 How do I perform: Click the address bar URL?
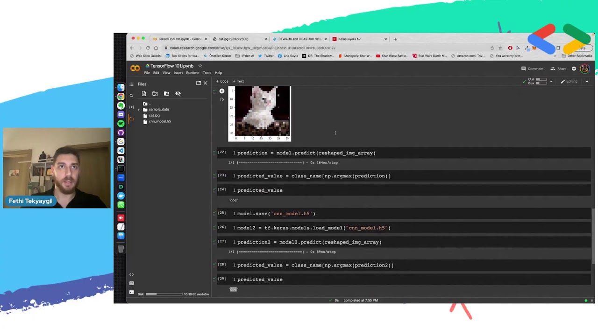[252, 48]
